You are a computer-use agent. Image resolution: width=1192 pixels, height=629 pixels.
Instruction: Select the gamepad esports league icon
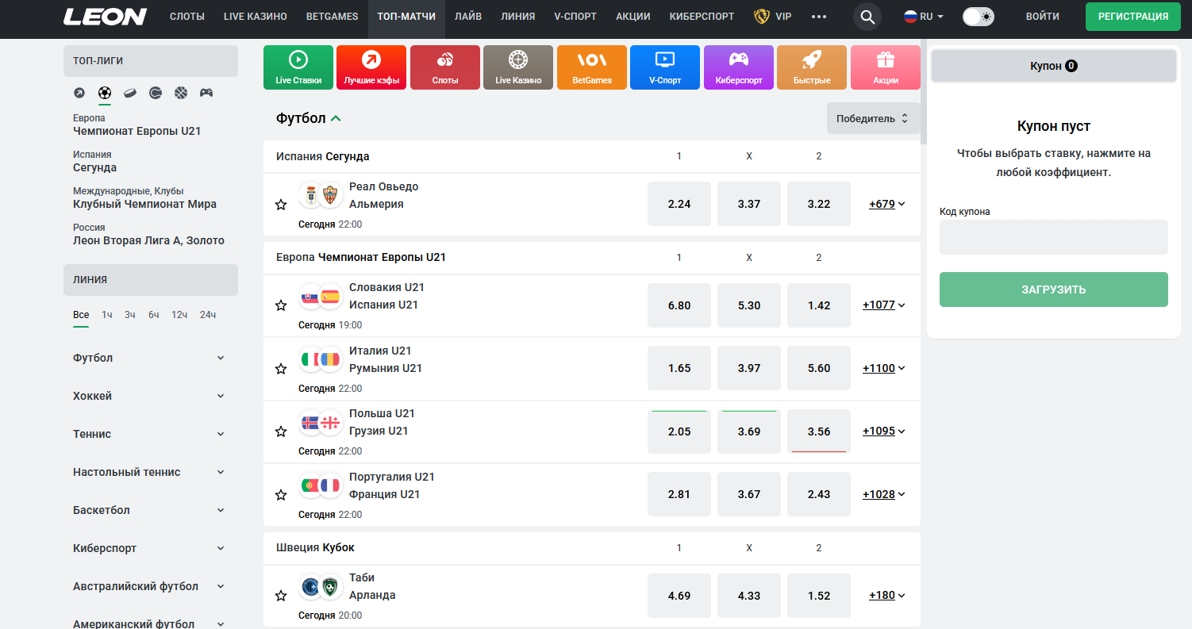206,93
